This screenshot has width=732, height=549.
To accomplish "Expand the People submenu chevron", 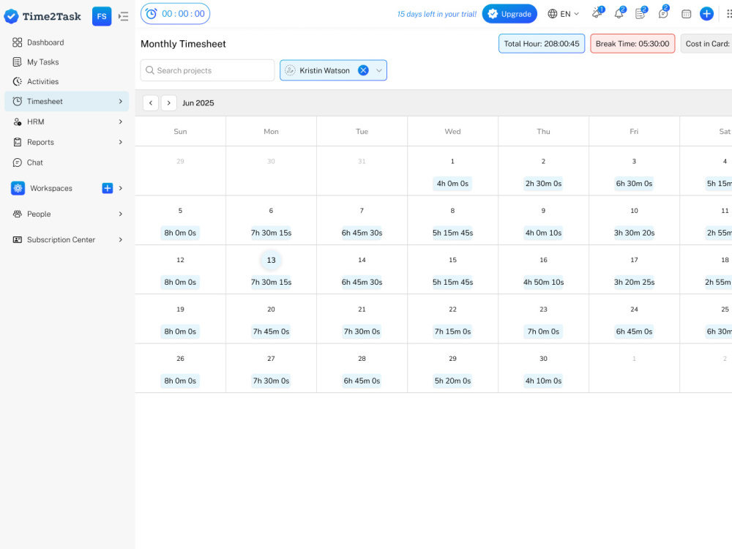I will pos(121,214).
